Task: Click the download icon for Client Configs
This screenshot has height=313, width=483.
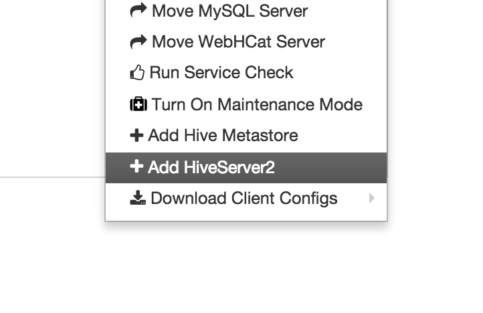Action: pyautogui.click(x=138, y=198)
